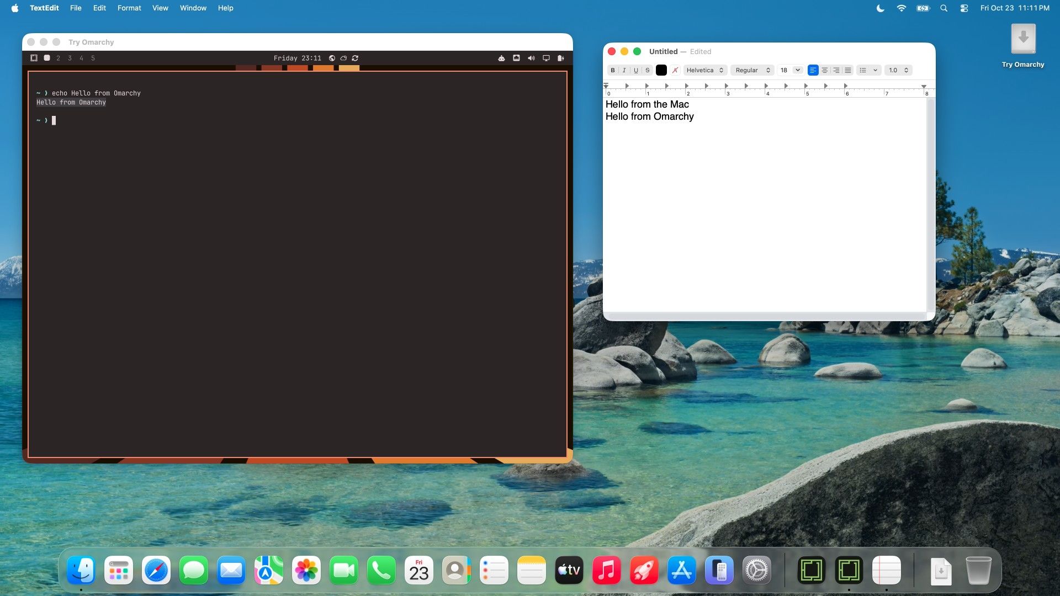Open the list bullets and numbering dropdown

click(868, 70)
